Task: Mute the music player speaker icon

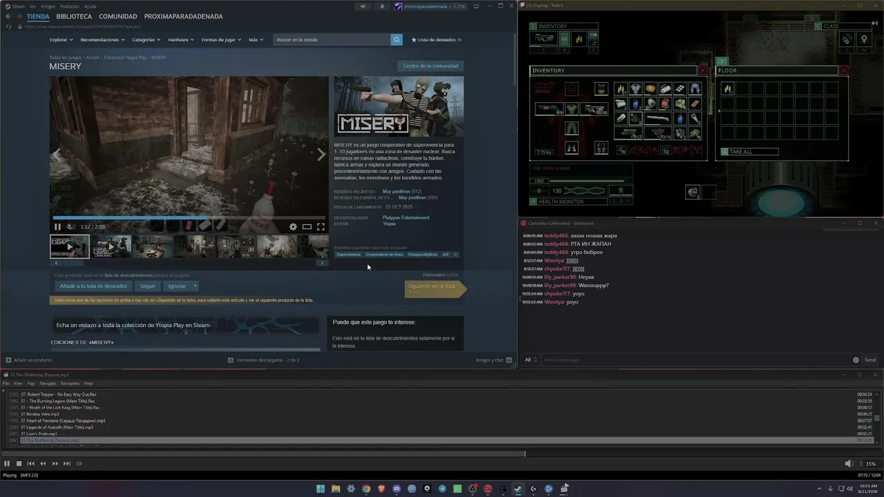Action: click(x=849, y=463)
